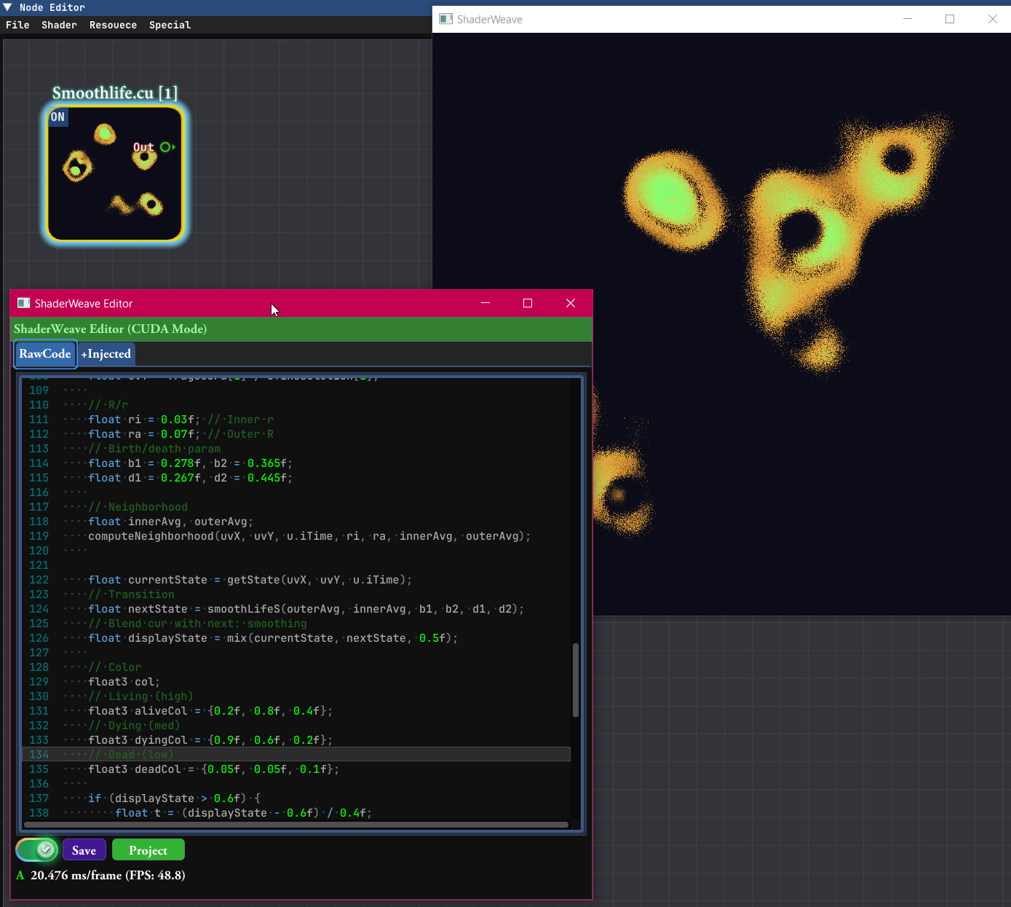Switch to the RawCode tab
This screenshot has height=907, width=1011.
pos(44,354)
